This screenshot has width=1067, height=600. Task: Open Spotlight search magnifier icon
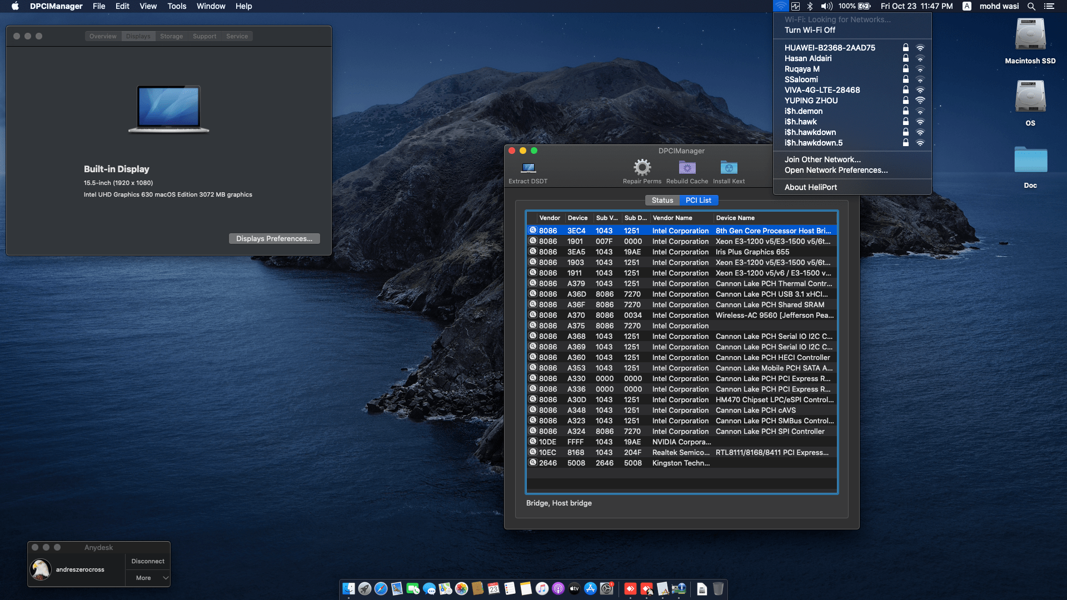1031,6
